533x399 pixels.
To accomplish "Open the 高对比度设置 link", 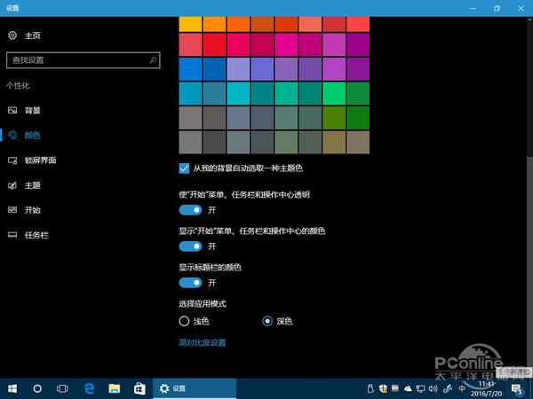I will 203,342.
